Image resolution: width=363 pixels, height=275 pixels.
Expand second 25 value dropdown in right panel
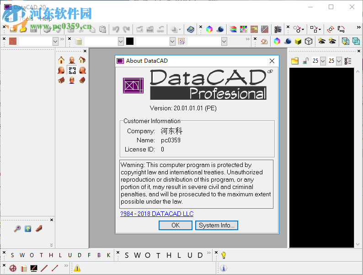click(x=339, y=61)
